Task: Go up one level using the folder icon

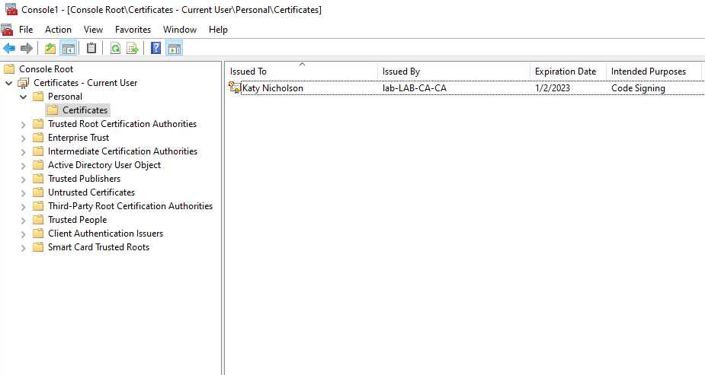Action: [x=50, y=49]
